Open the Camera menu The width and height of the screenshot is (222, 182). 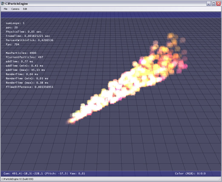coord(15,9)
